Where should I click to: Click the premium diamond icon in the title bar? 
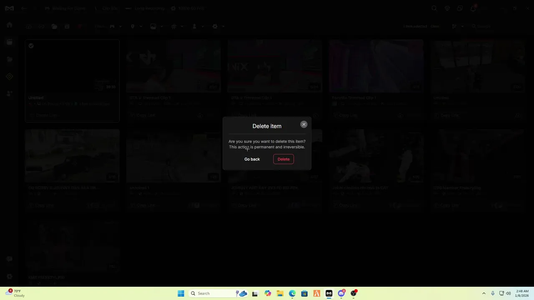click(447, 8)
